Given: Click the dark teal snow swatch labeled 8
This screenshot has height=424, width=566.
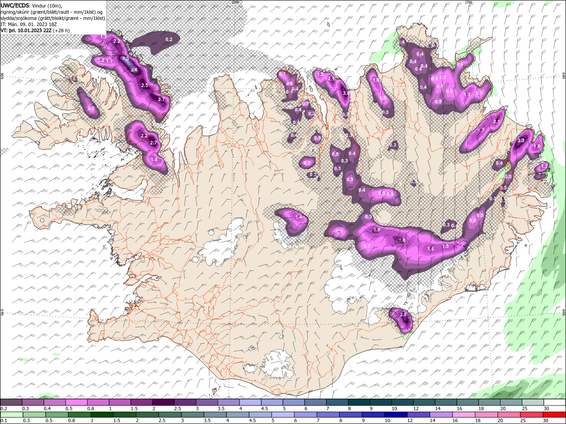Looking at the screenshot, I should pyautogui.click(x=358, y=402).
